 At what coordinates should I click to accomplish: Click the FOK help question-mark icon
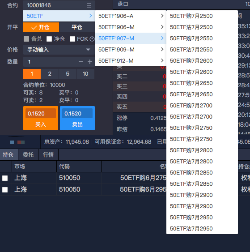click(92, 39)
